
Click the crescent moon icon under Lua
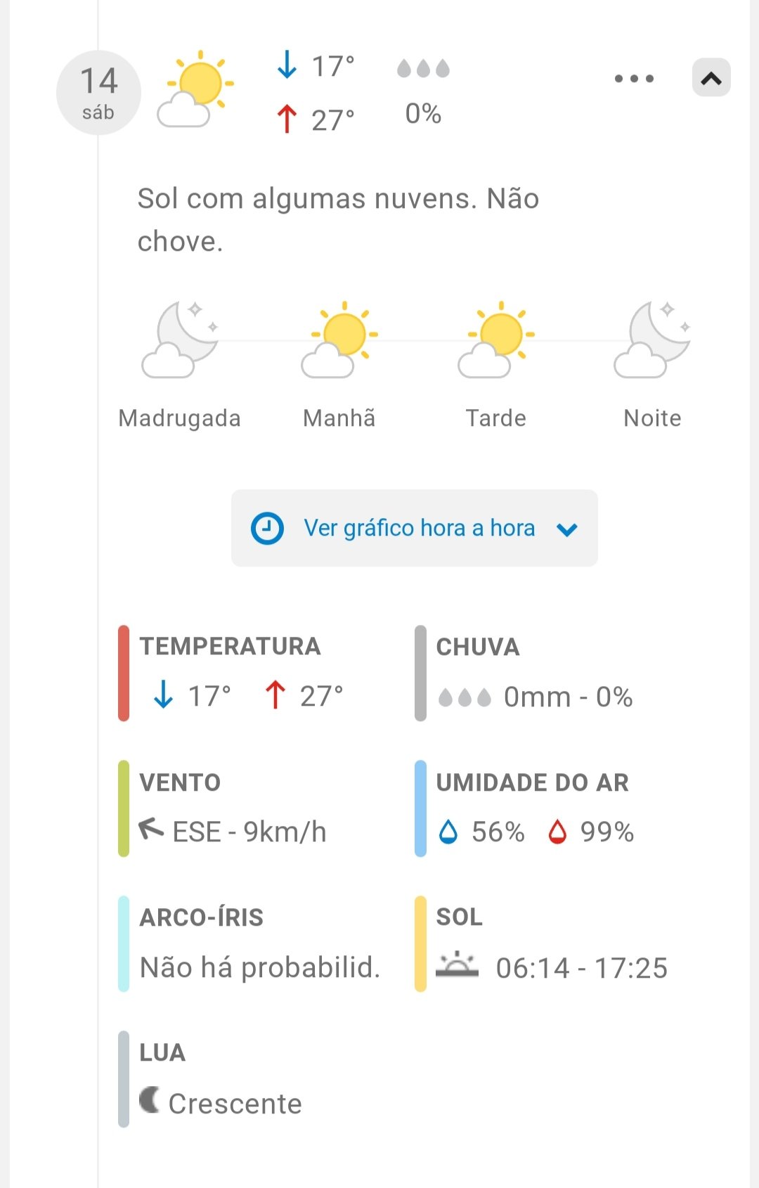click(149, 1100)
